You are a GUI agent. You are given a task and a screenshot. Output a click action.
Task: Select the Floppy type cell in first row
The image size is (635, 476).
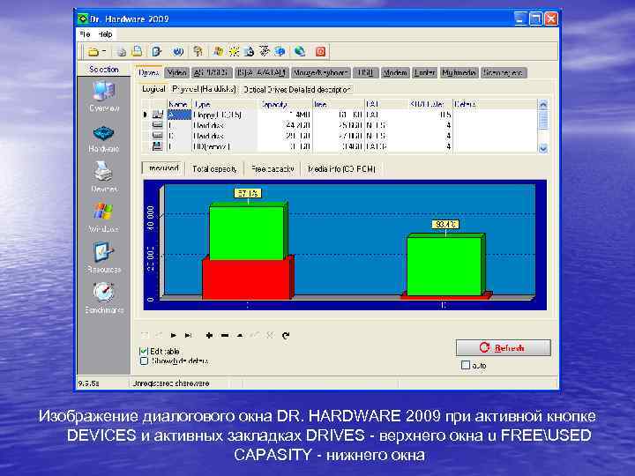click(x=225, y=115)
